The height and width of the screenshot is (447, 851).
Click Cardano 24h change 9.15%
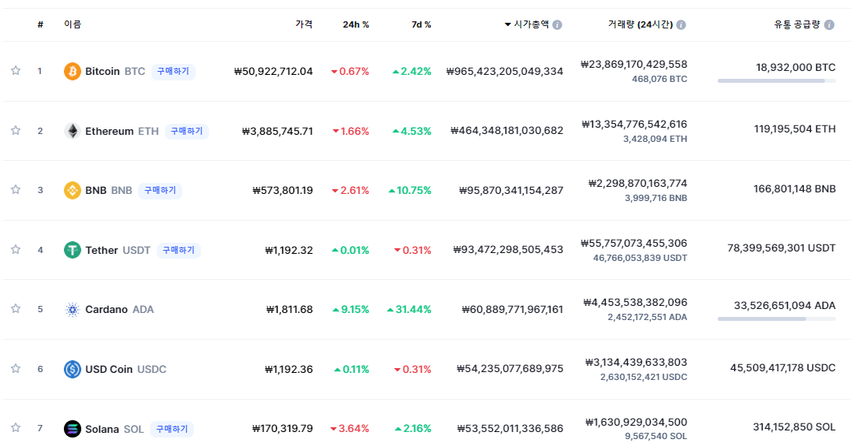[351, 309]
